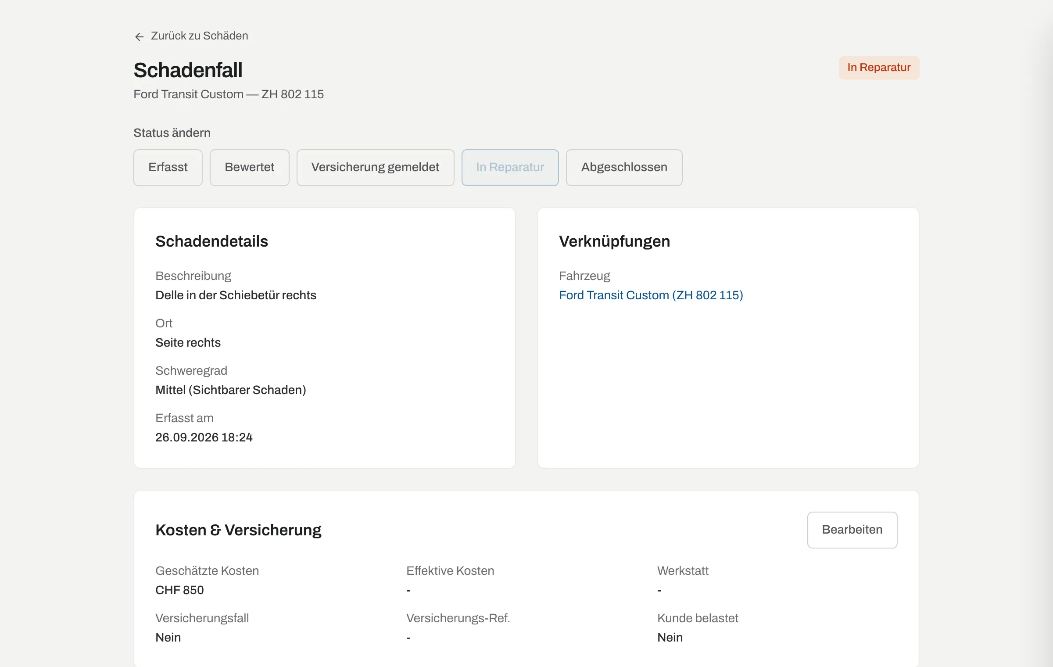
Task: Select the In Reparatur status button
Action: (x=510, y=167)
